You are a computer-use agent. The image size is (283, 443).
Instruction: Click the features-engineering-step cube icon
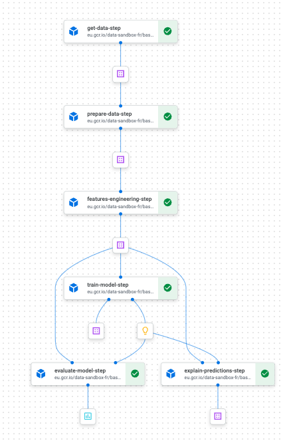coord(74,202)
